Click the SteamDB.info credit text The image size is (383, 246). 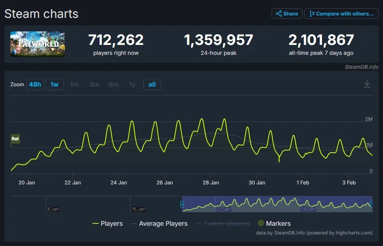(x=362, y=67)
